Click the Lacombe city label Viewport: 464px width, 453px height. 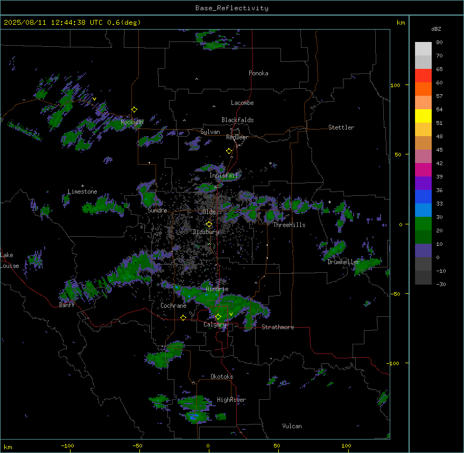[242, 103]
